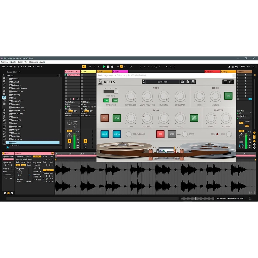
Task: Open the Instruments category clock icon
Action: (x=4, y=84)
